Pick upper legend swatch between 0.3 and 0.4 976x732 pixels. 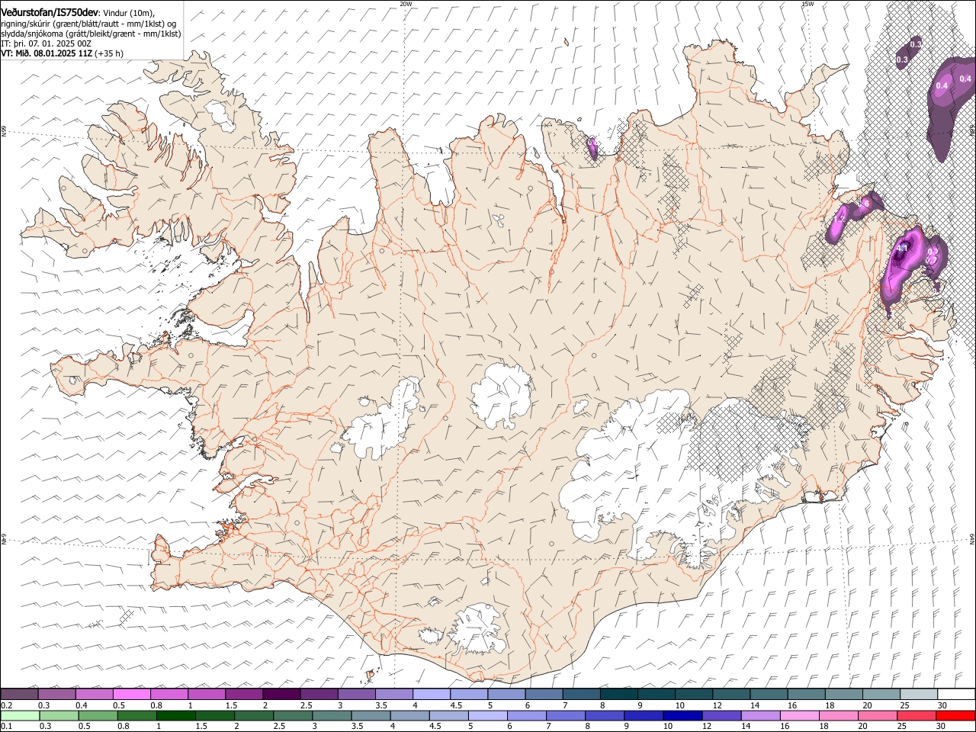tap(57, 695)
